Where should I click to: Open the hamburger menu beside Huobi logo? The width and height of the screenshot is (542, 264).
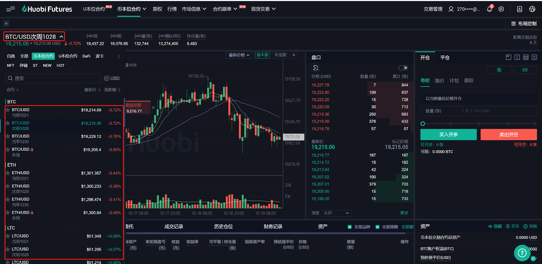[11, 9]
